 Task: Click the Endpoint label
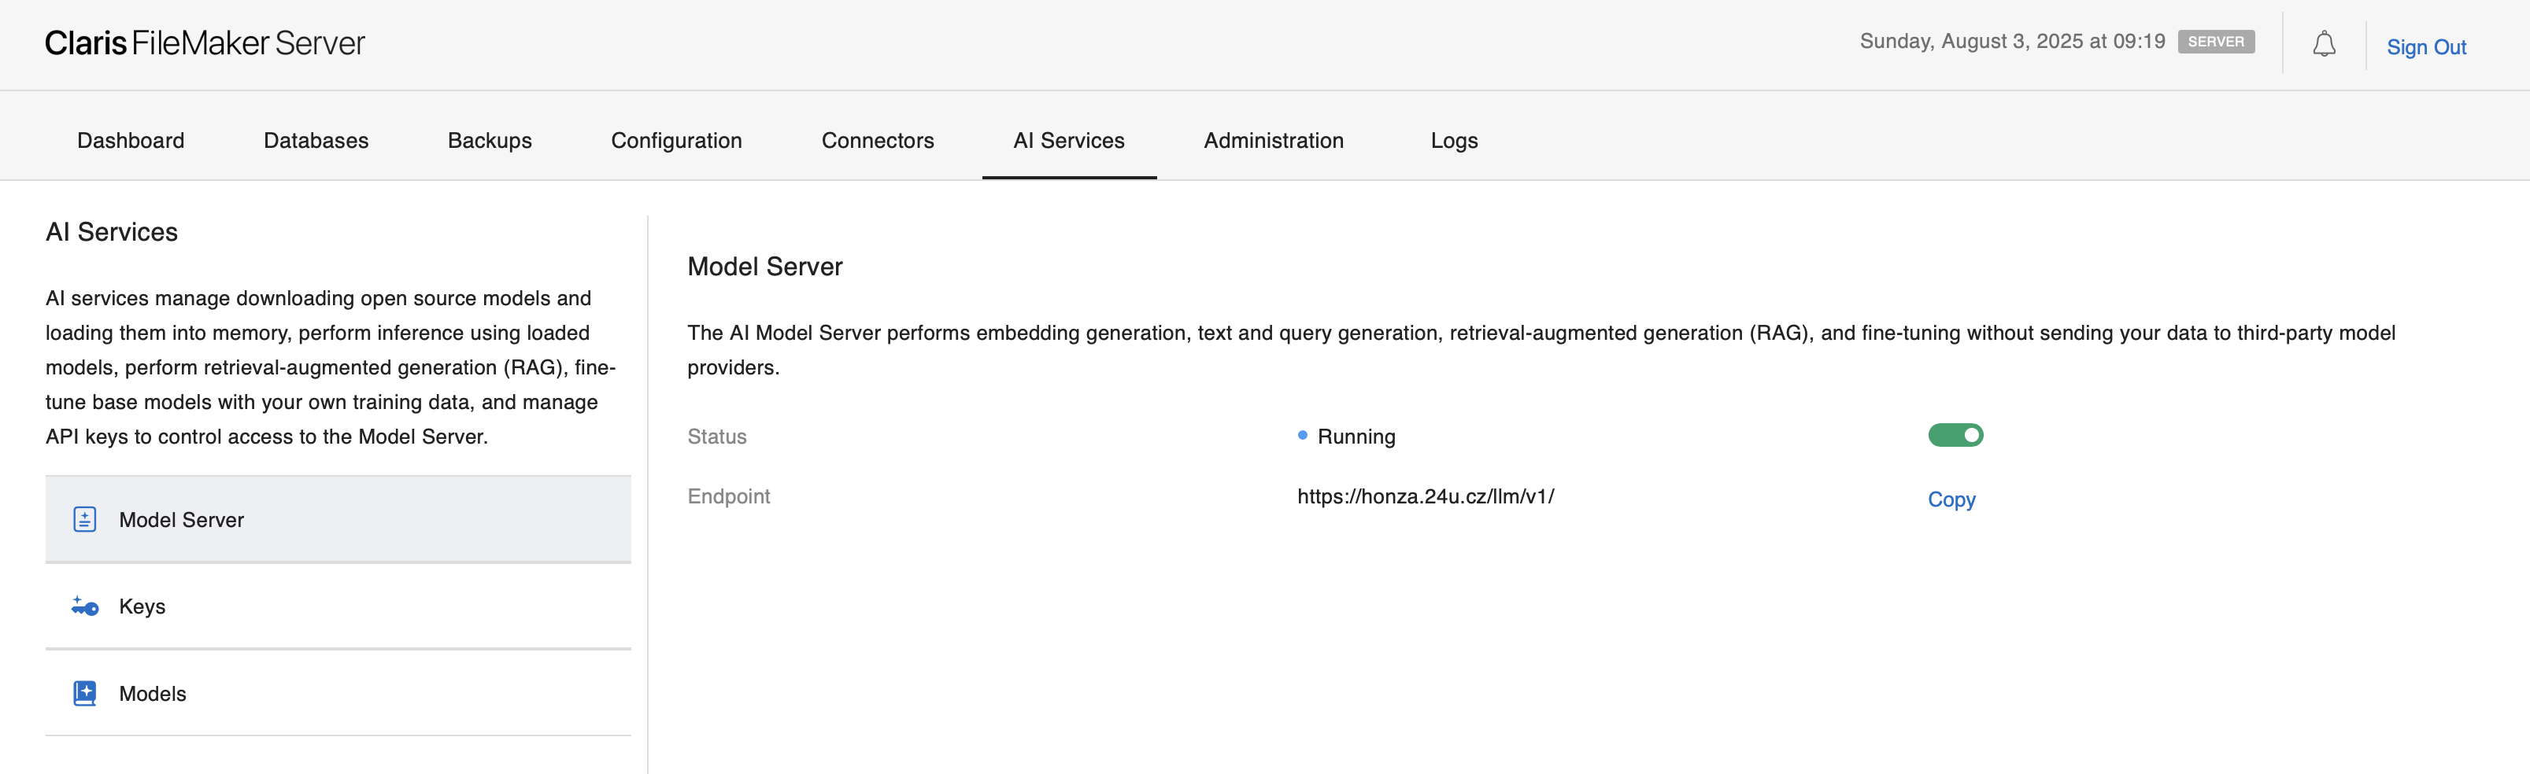click(x=729, y=496)
